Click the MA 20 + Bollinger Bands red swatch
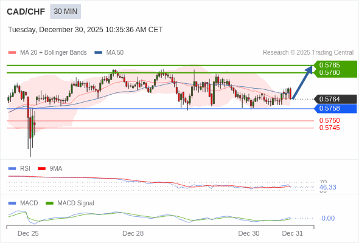 pyautogui.click(x=12, y=53)
